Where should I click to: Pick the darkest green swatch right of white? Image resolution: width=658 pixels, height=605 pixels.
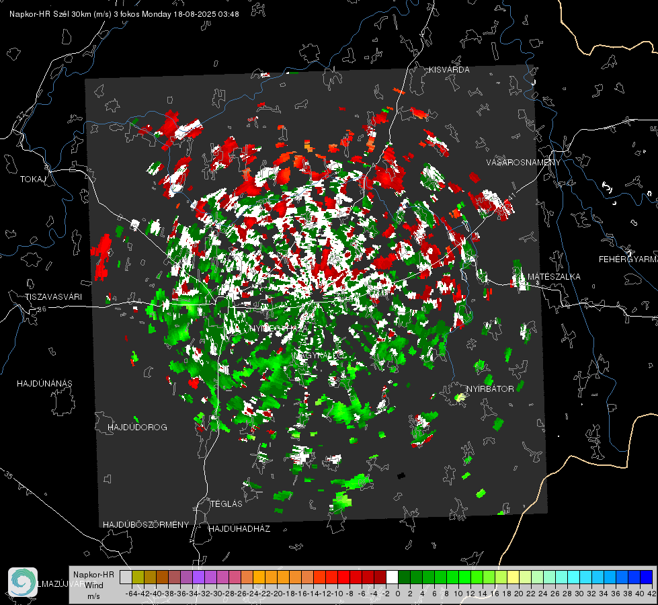[404, 577]
